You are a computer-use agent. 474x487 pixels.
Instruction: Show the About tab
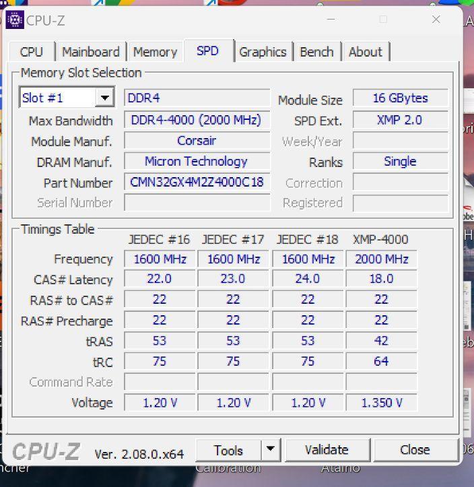tap(366, 52)
